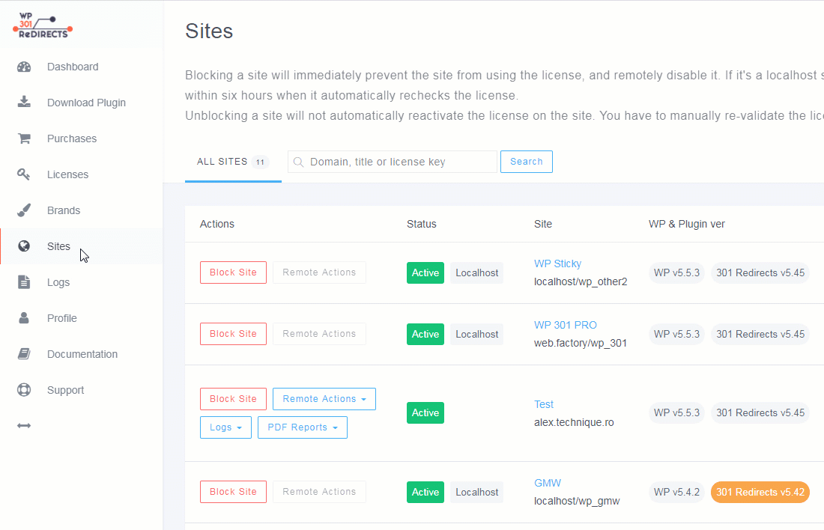Viewport: 824px width, 530px height.
Task: Expand PDF Reports dropdown for Test site
Action: pyautogui.click(x=303, y=427)
